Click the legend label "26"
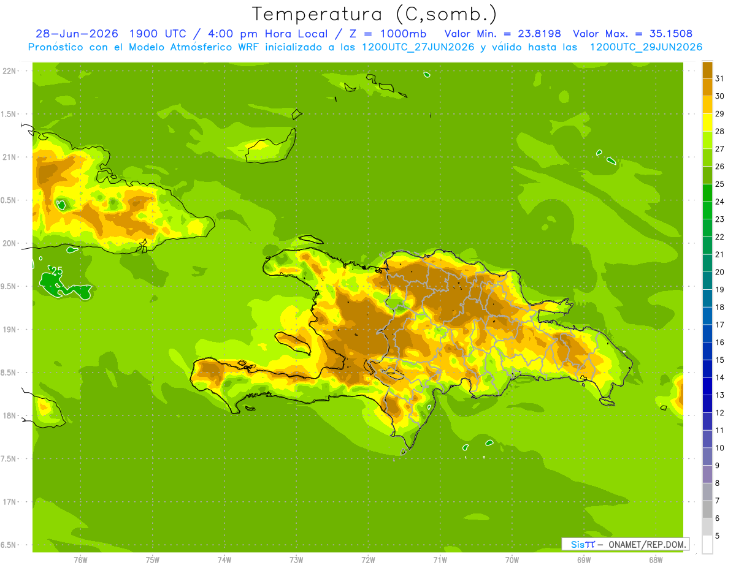736x568 pixels. (x=719, y=167)
